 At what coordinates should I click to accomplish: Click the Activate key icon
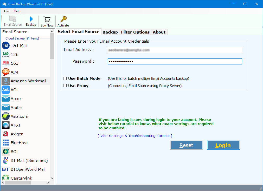63,19
